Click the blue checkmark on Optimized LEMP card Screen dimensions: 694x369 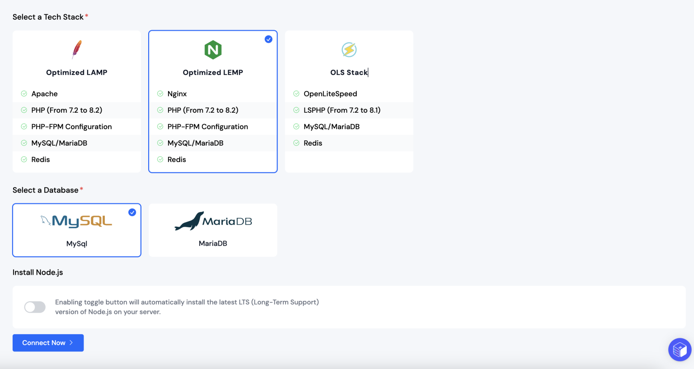pyautogui.click(x=268, y=39)
